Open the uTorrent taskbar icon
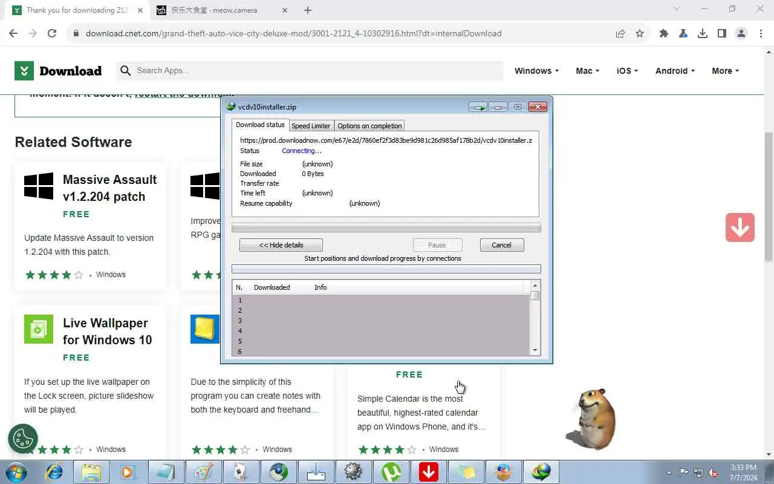The height and width of the screenshot is (484, 774). tap(391, 472)
